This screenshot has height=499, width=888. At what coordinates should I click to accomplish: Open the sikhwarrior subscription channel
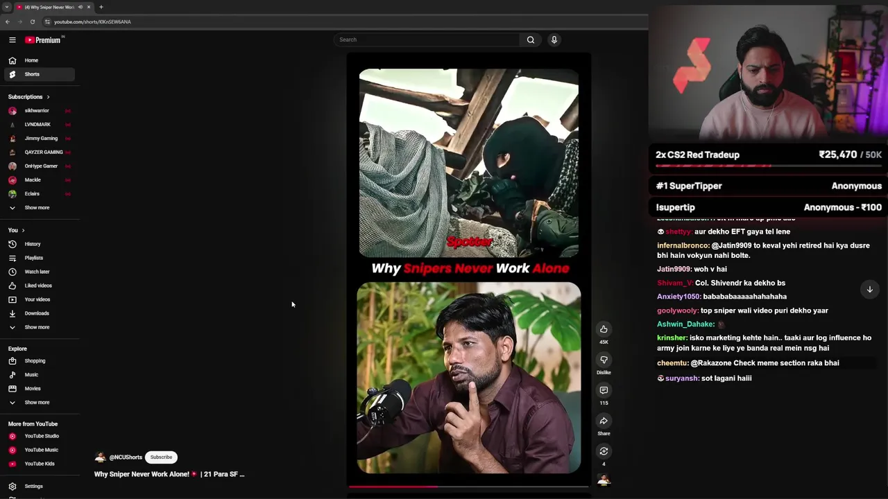tap(40, 111)
